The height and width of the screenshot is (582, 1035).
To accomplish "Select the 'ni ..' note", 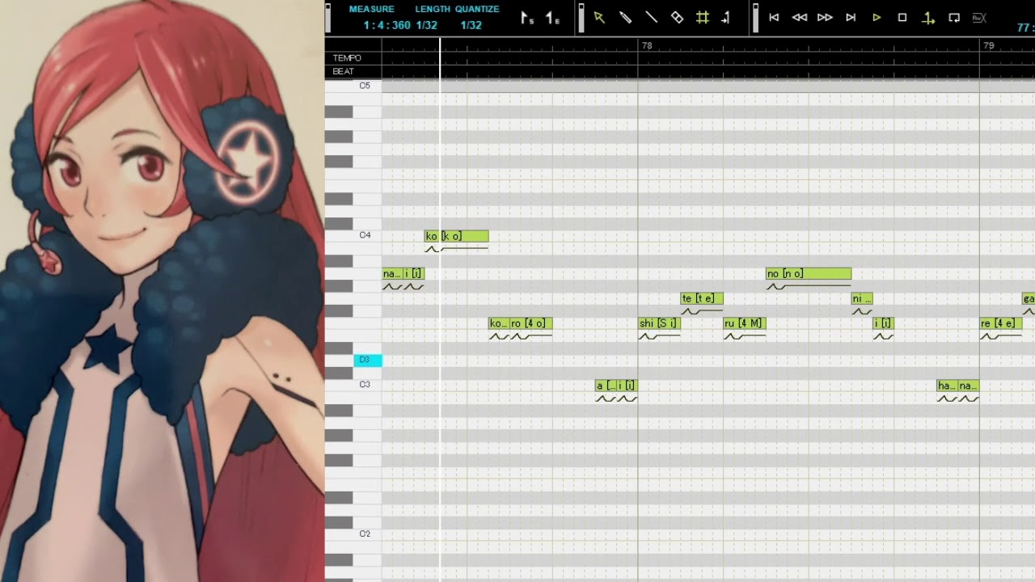I will coord(862,298).
